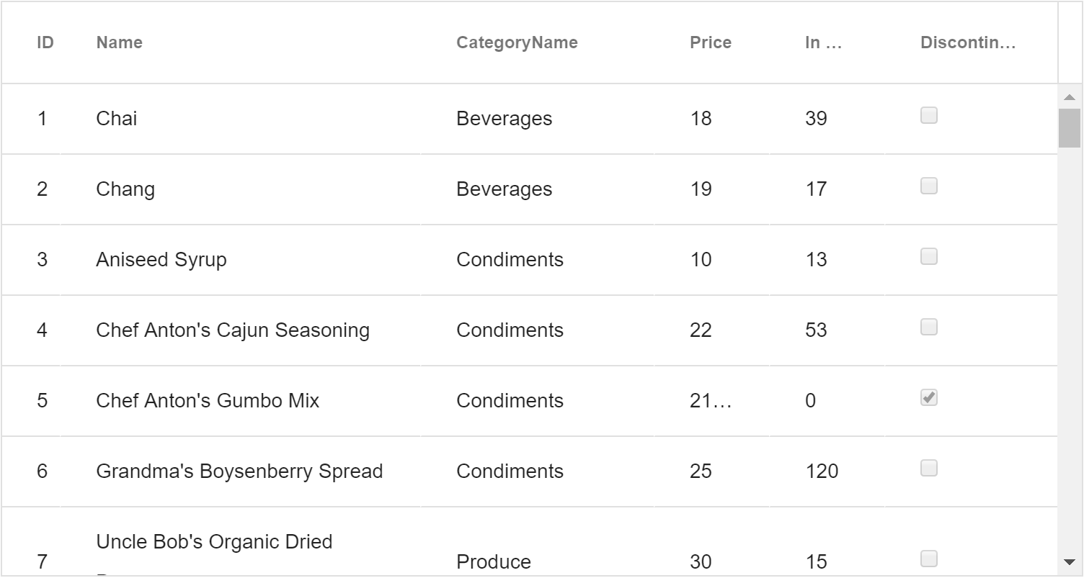
Task: Check Discontinued box for Grandma's Boysenberry Spread
Action: (929, 469)
